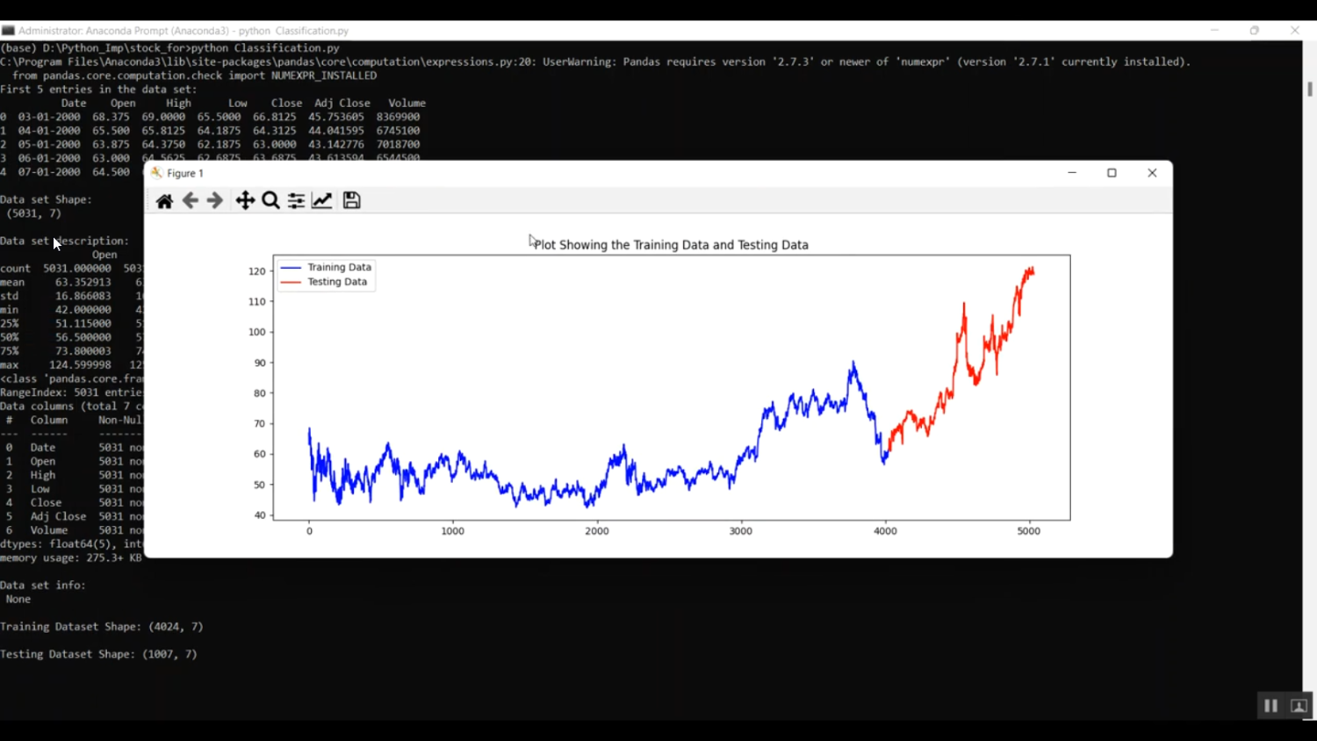Click the '90' y-axis tick label

[x=260, y=363]
